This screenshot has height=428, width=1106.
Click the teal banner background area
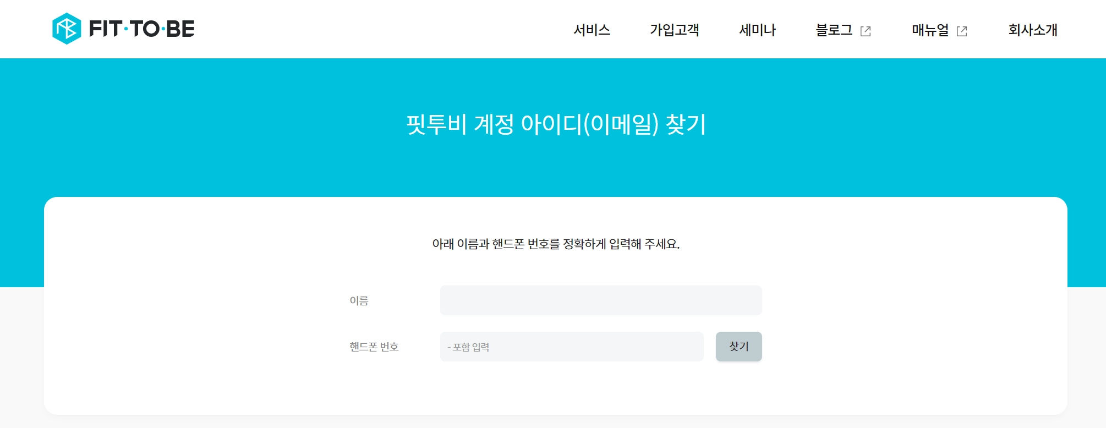click(220, 127)
